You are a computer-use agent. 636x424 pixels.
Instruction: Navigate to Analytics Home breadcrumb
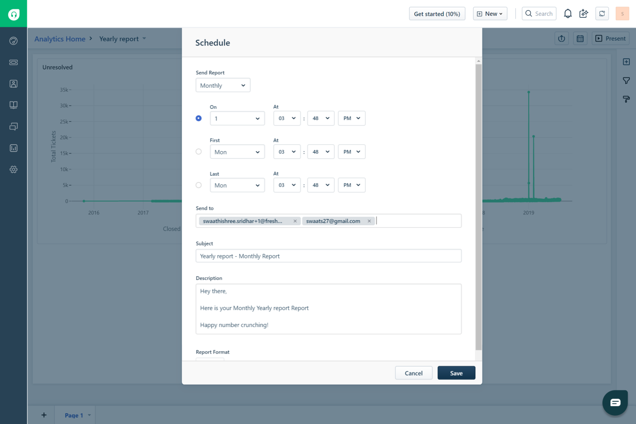60,39
